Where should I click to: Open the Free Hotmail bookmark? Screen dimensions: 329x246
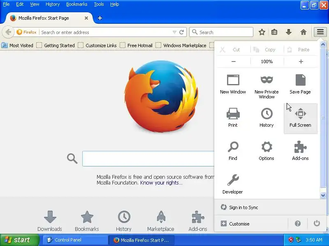tap(136, 46)
